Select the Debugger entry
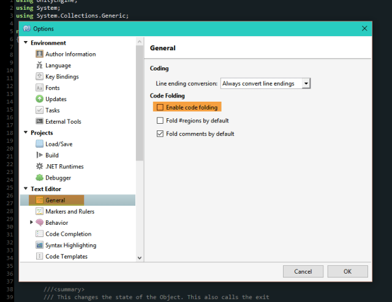 tap(58, 178)
